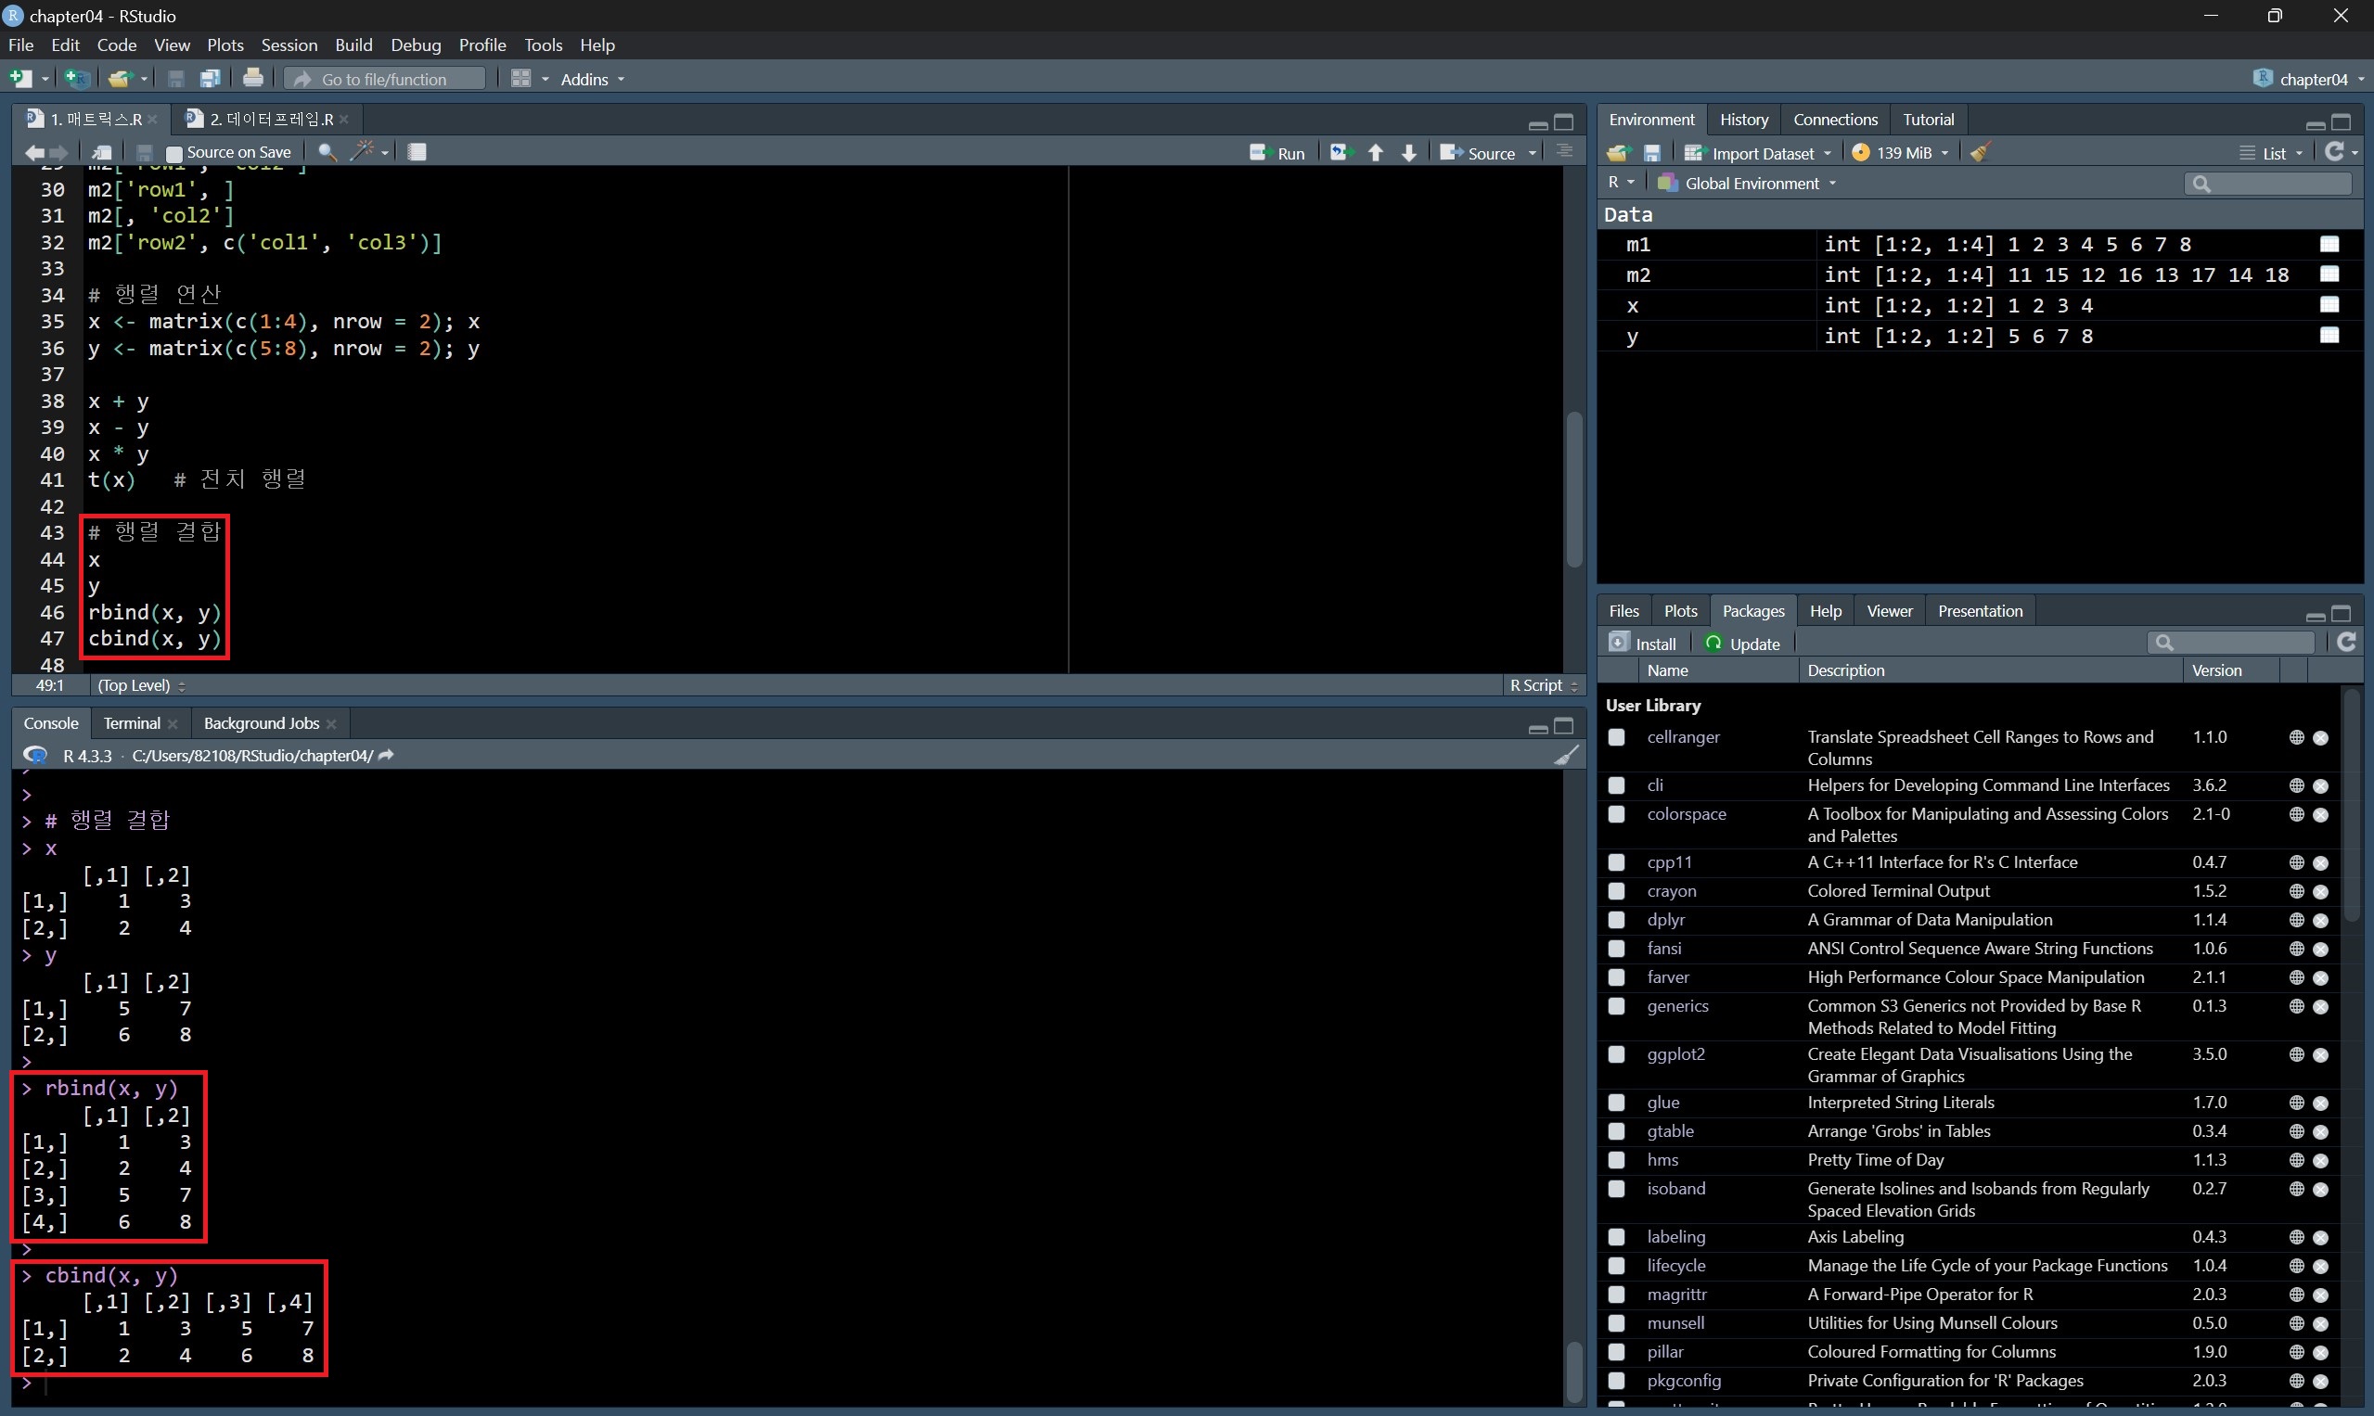This screenshot has width=2374, height=1416.
Task: Remove the dplyr package with X icon
Action: pos(2320,920)
